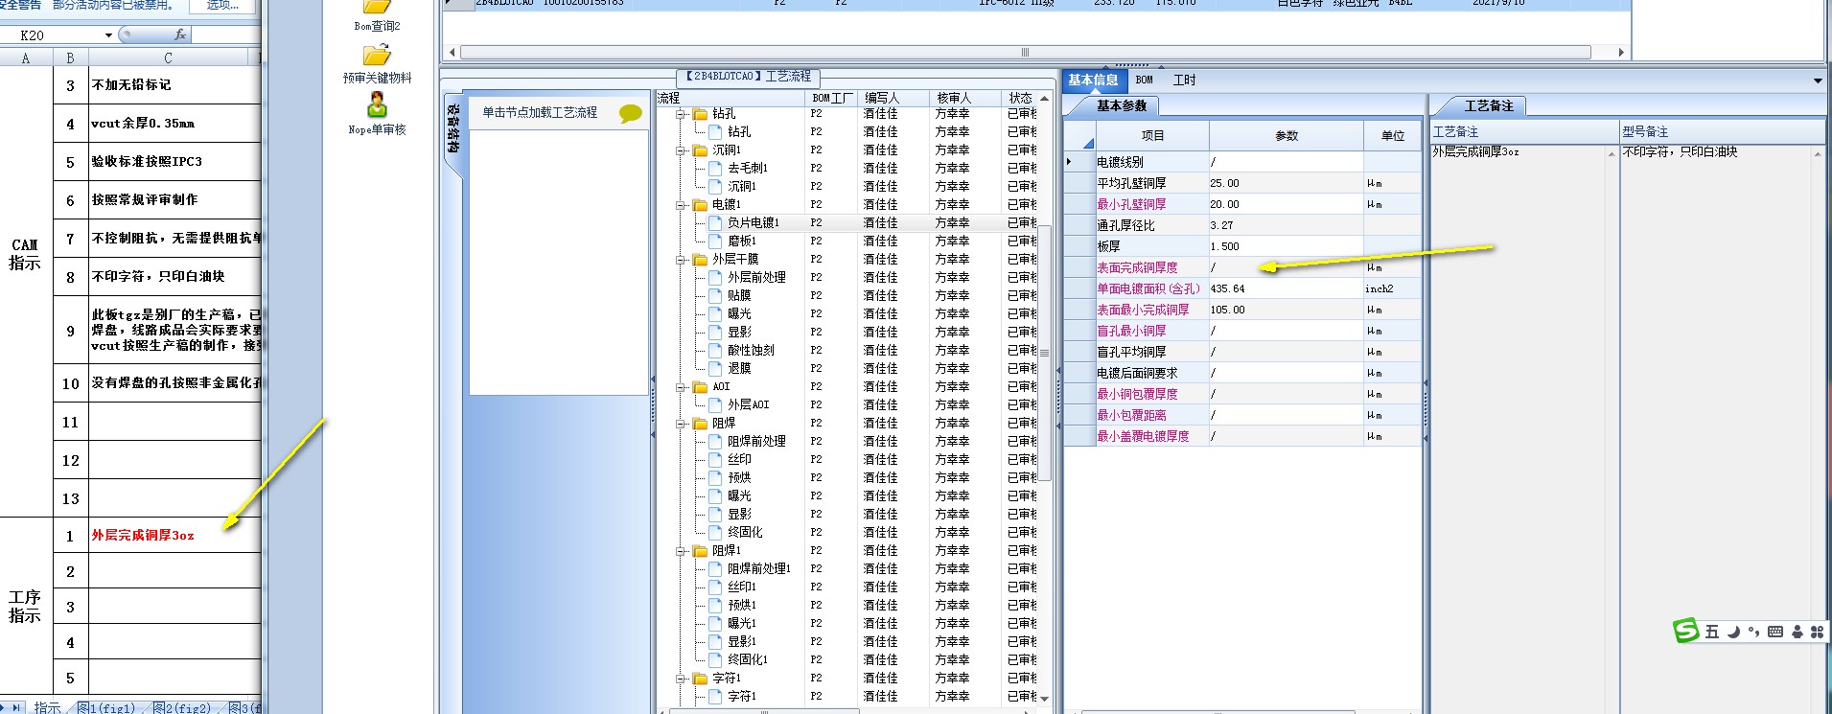Click the top grid horizontal scrollbar

click(1025, 53)
